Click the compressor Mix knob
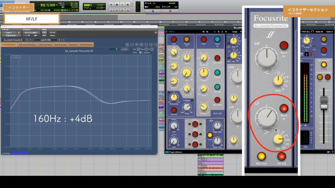Viewport: 335px width, 188px height. coord(187,89)
